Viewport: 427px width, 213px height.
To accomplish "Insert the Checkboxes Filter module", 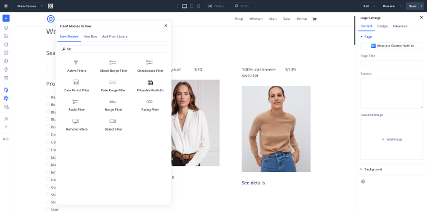I will (150, 66).
